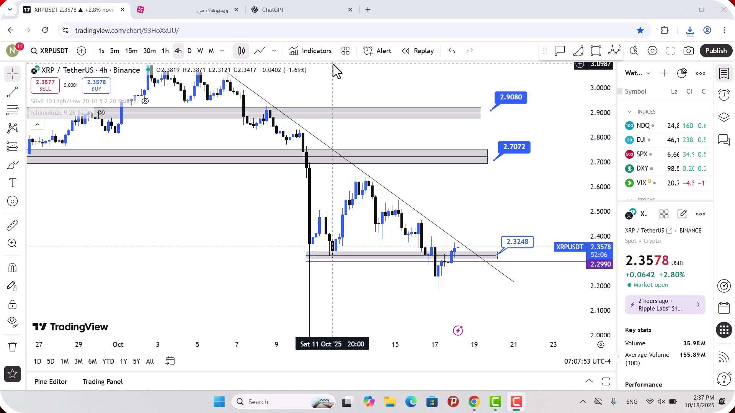Open the emoji icons tool
735x413 pixels.
[x=12, y=201]
